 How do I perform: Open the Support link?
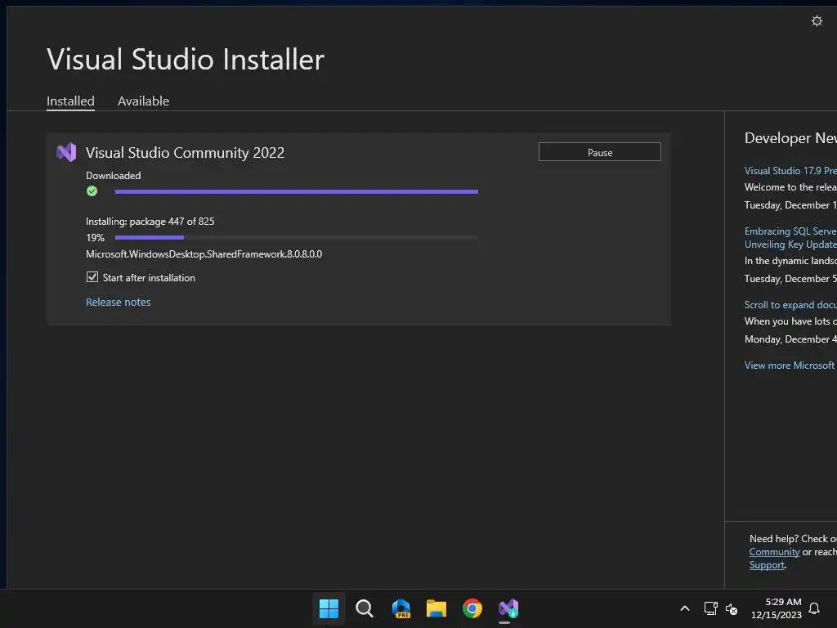click(767, 565)
